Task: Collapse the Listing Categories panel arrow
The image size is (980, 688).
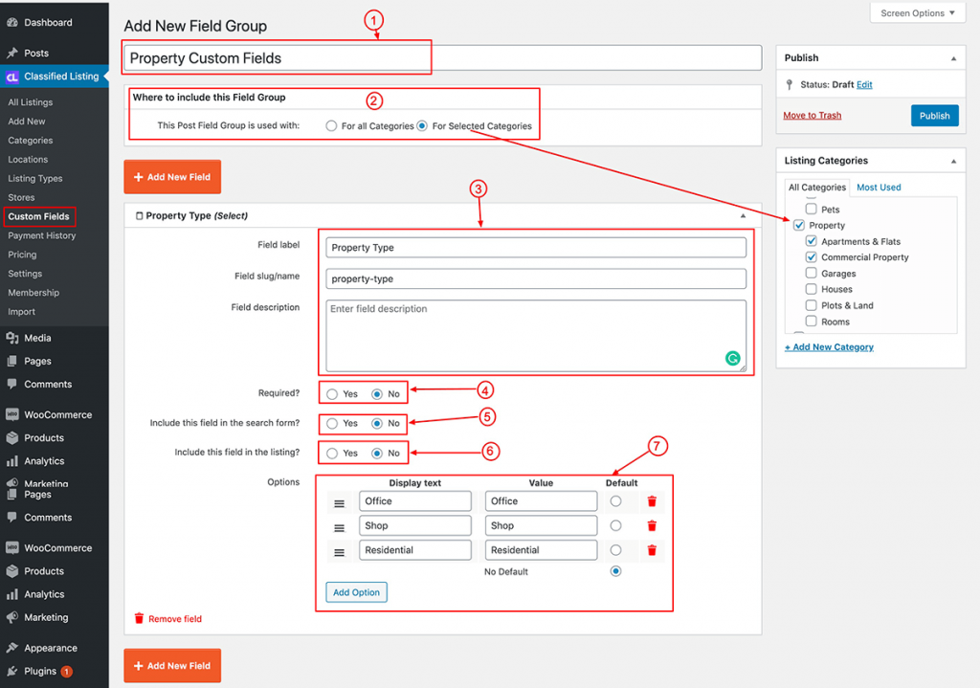Action: (x=954, y=161)
